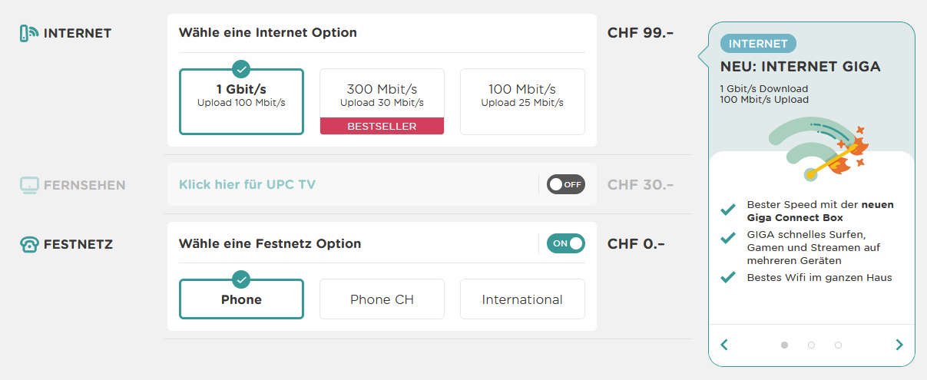Select the Phone CH landline option

[382, 299]
